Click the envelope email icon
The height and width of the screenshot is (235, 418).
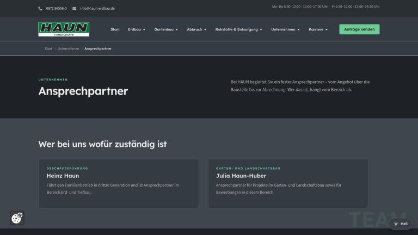click(75, 9)
